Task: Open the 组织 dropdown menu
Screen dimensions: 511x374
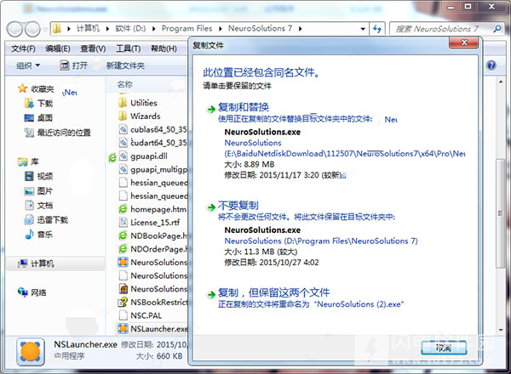Action: 28,65
